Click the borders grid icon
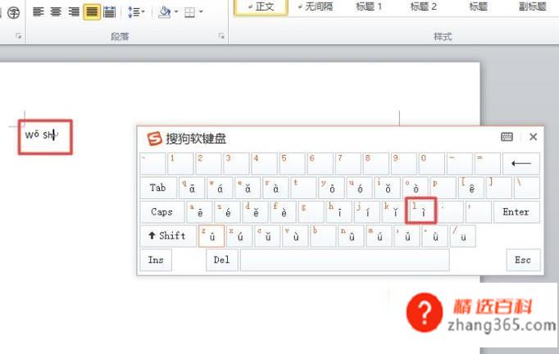The height and width of the screenshot is (354, 559). 189,13
